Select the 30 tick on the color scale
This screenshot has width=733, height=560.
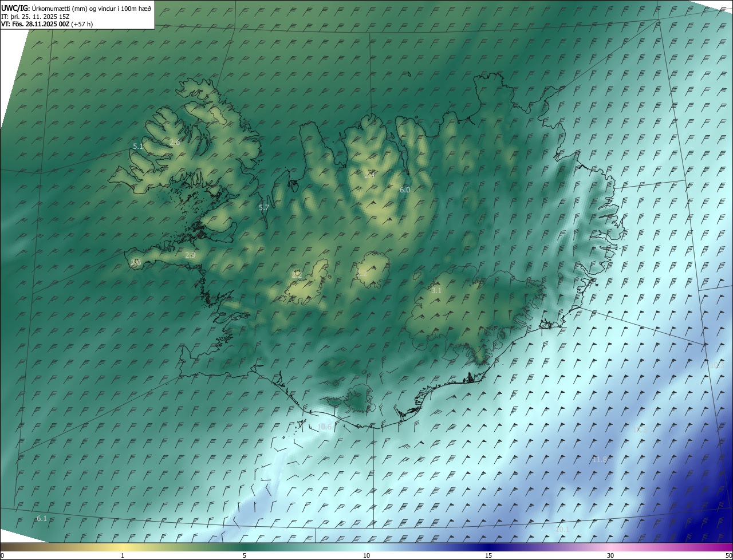[610, 555]
